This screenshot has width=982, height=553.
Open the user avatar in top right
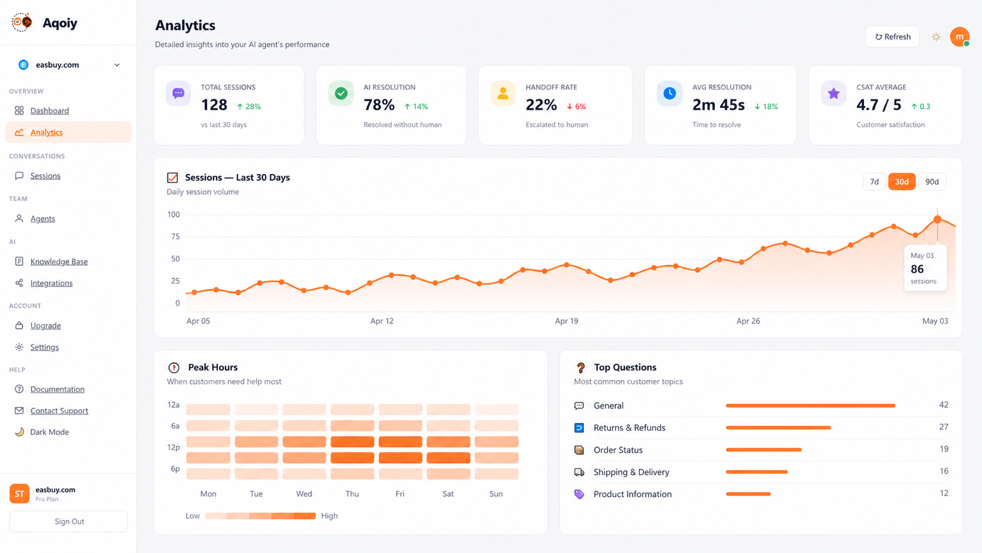tap(960, 36)
